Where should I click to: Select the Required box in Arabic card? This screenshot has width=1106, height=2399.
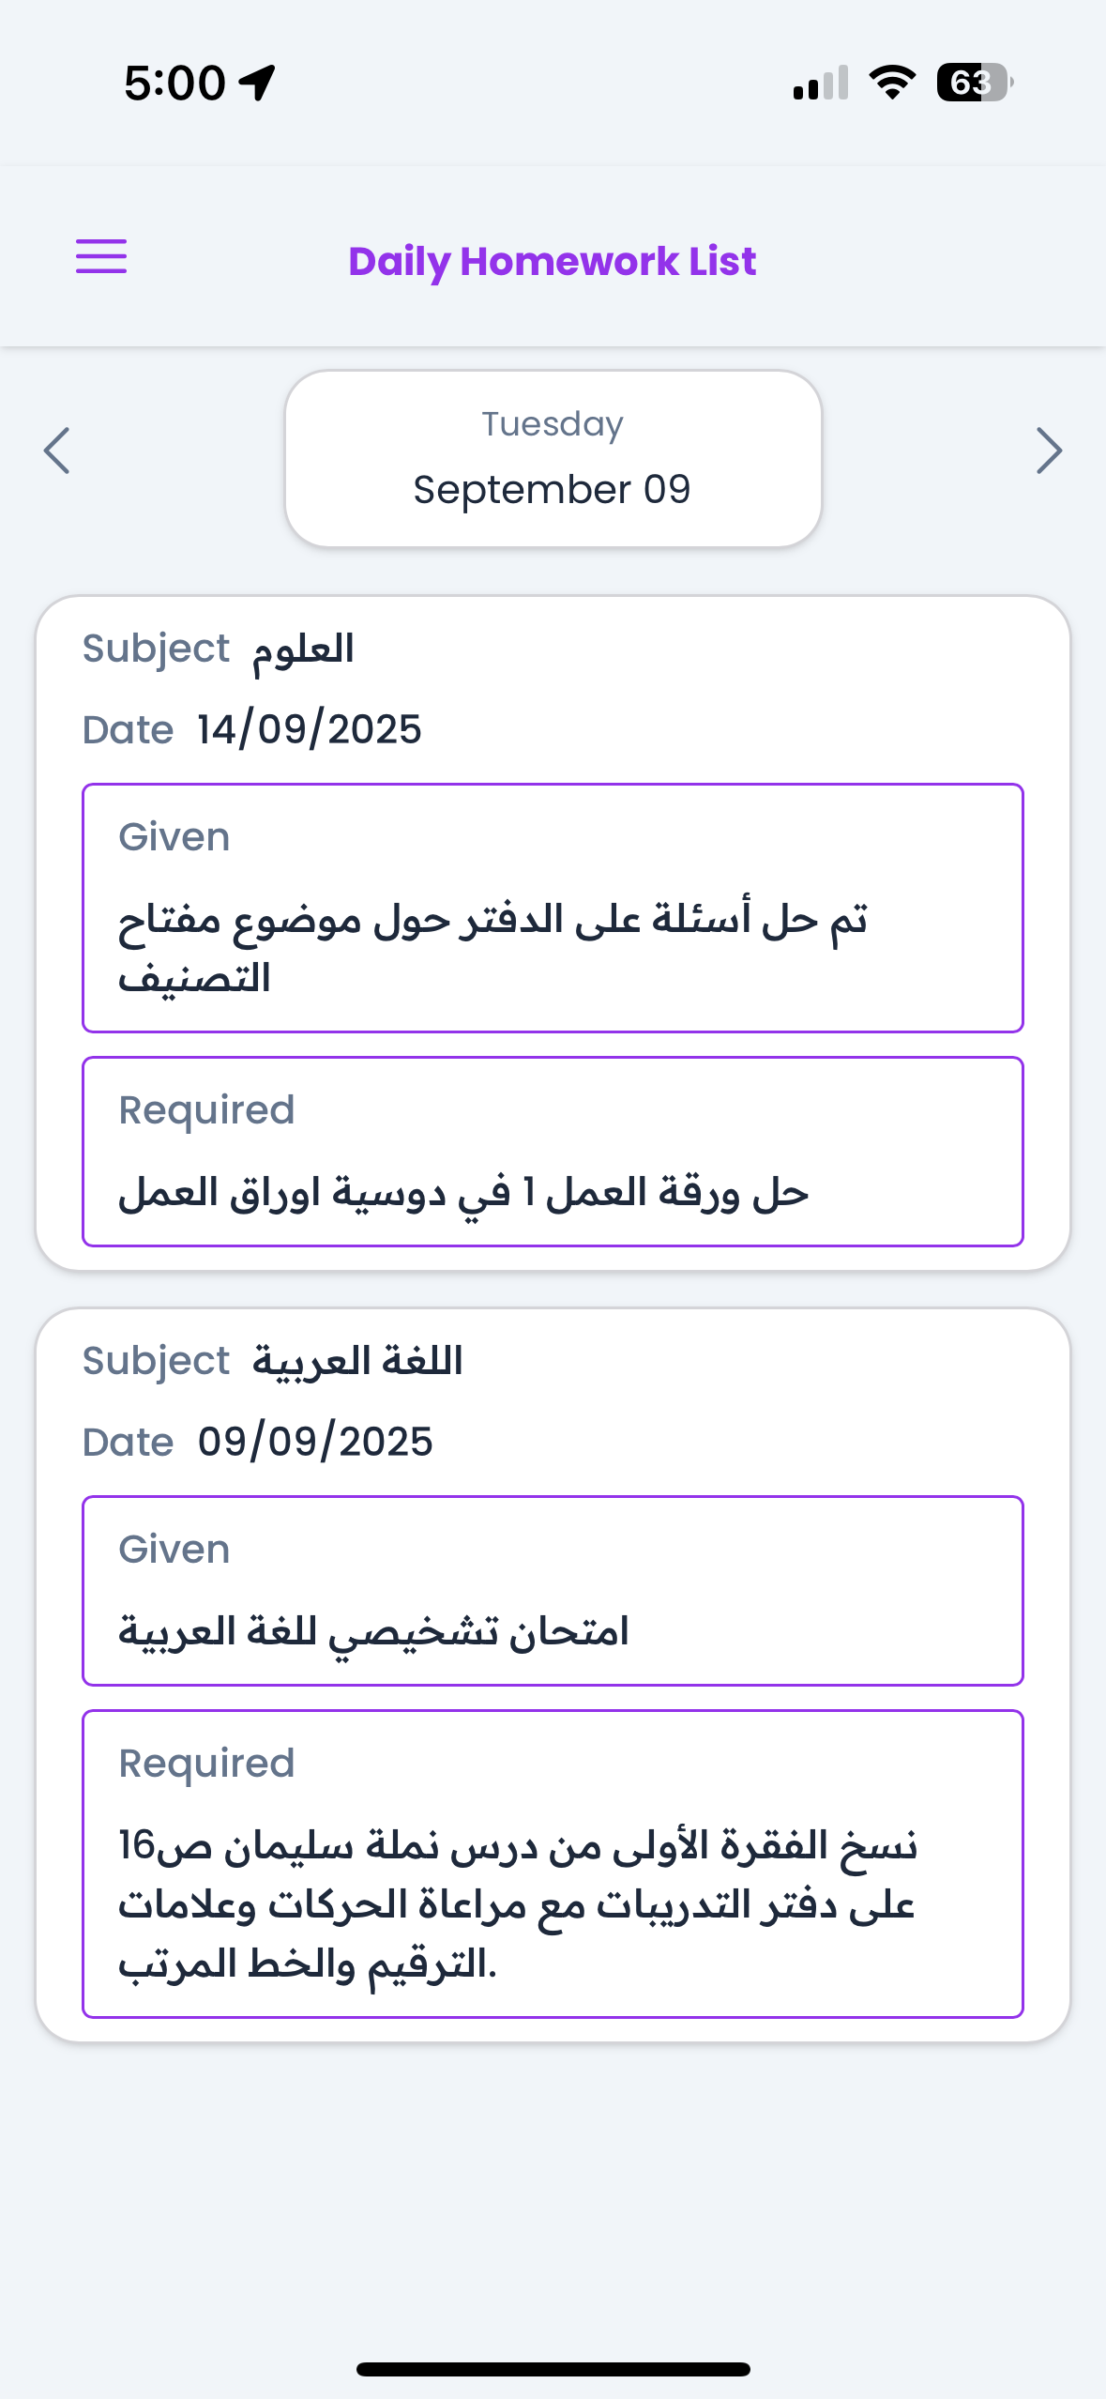pos(553,1863)
